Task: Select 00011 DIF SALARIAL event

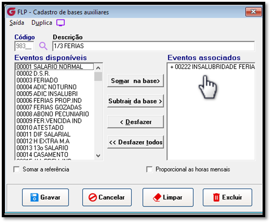Action: (x=55, y=134)
